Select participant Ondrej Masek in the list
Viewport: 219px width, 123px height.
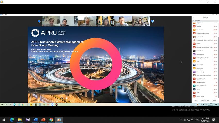205,54
